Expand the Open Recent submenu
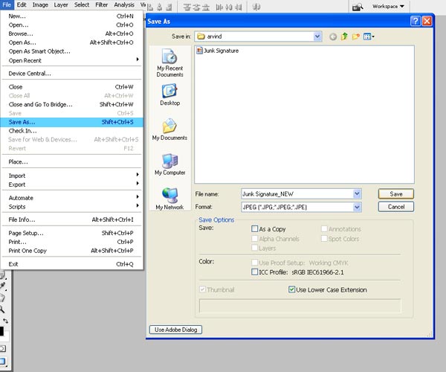The height and width of the screenshot is (372, 446). click(x=71, y=60)
